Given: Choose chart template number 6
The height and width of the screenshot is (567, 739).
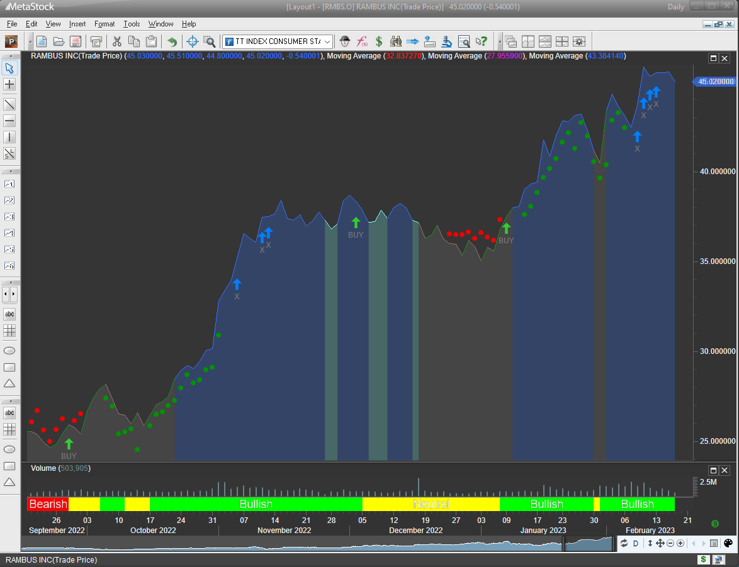Looking at the screenshot, I should [9, 266].
